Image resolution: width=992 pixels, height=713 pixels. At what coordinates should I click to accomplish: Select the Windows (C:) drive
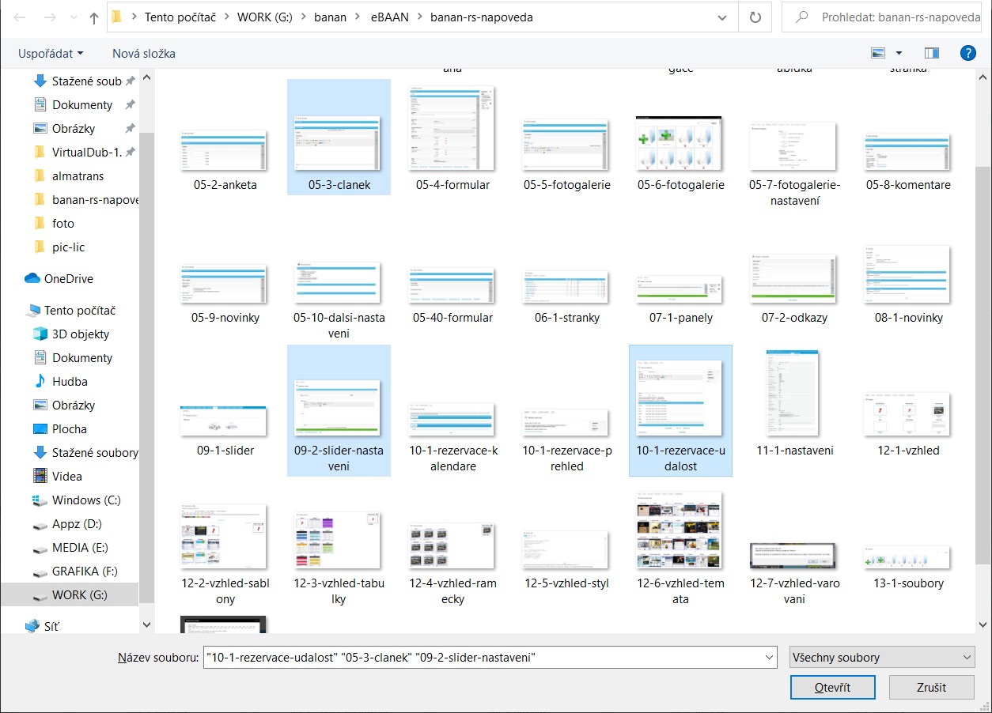[x=87, y=500]
